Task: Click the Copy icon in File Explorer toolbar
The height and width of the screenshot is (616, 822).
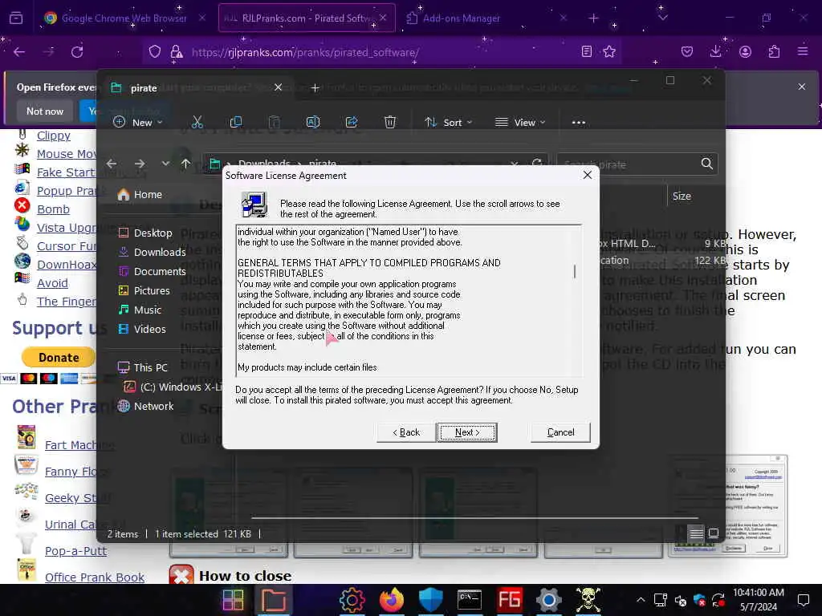Action: [x=236, y=123]
